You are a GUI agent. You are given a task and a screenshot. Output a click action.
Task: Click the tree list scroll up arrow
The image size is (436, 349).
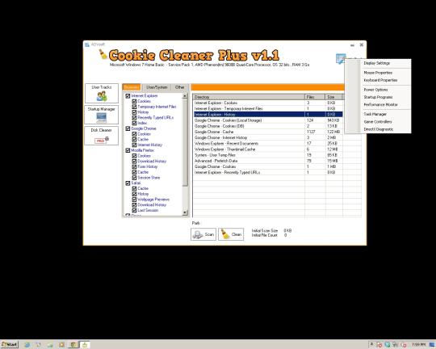pyautogui.click(x=185, y=96)
